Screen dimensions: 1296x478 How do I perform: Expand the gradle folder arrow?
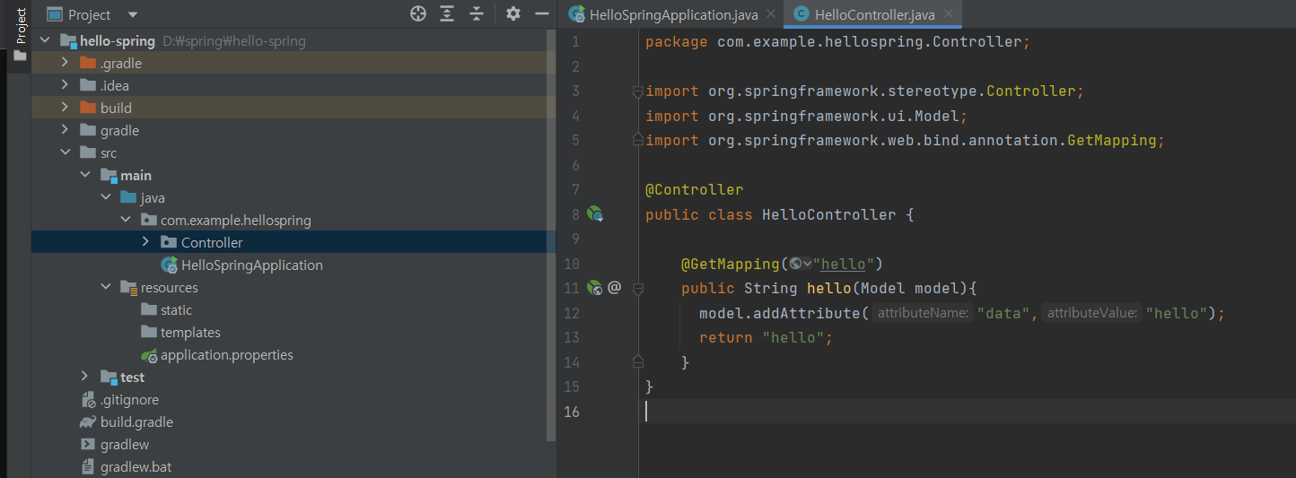tap(65, 131)
